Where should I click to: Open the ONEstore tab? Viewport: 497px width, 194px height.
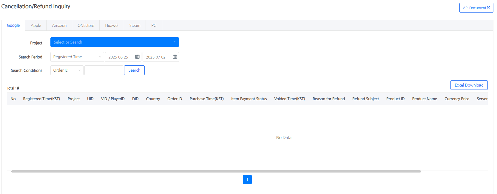[x=86, y=25]
